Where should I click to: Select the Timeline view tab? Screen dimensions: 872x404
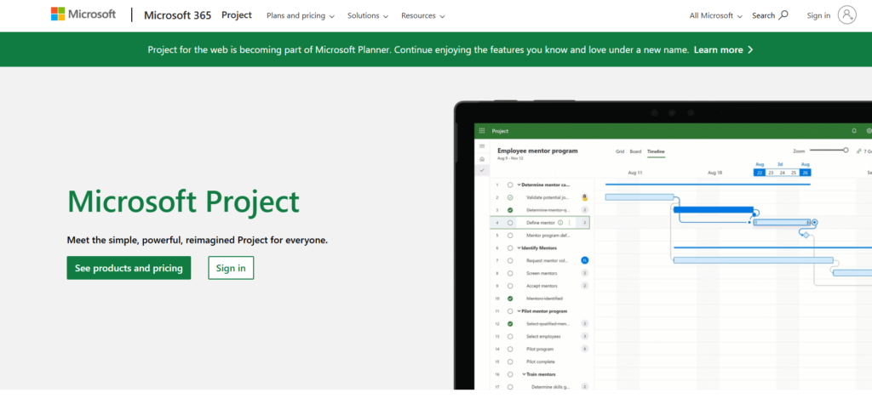[x=656, y=151]
